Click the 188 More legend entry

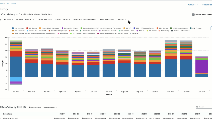click(x=134, y=33)
